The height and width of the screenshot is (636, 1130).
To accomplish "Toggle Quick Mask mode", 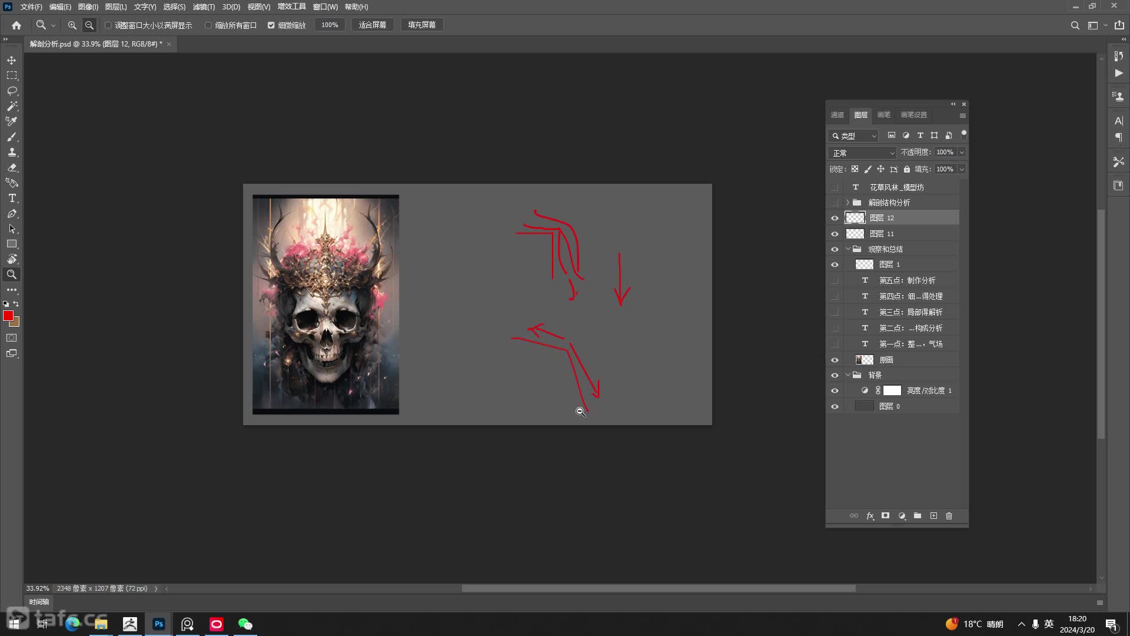I will click(x=12, y=338).
